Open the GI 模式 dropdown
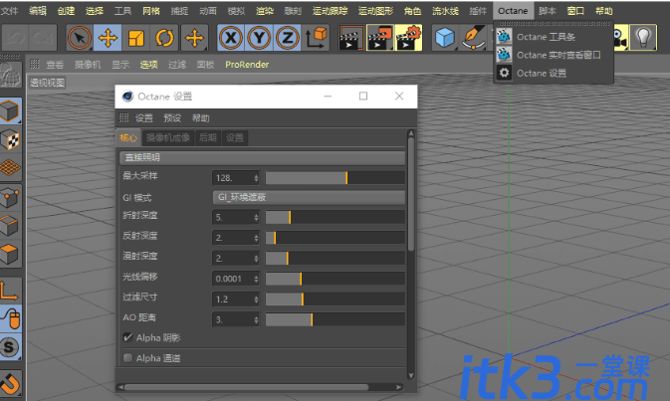Viewport: 670px width, 401px height. tap(309, 197)
